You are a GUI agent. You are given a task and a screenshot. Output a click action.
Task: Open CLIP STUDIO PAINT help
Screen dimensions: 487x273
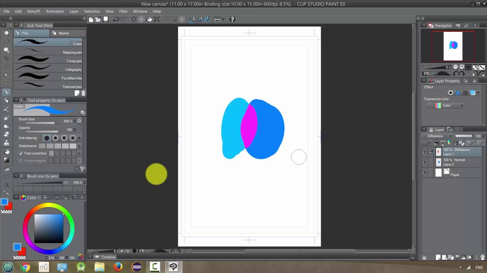[x=232, y=19]
